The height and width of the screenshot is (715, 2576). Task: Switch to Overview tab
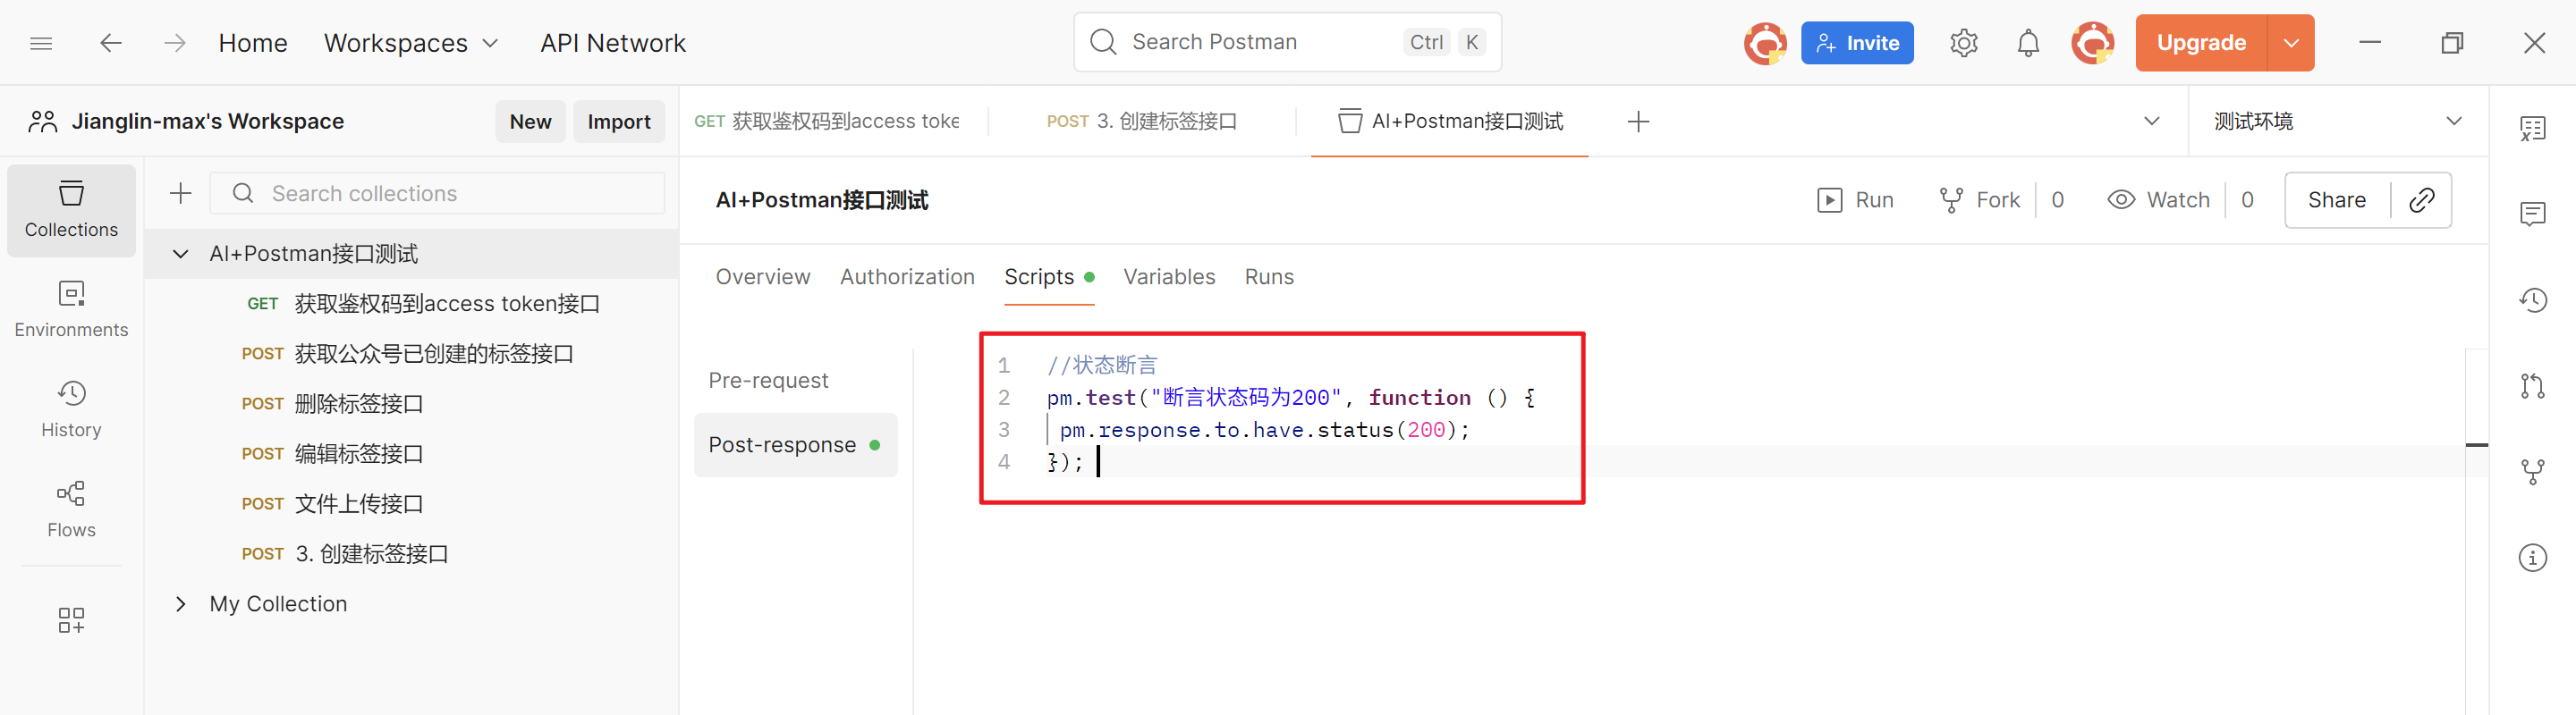click(762, 276)
